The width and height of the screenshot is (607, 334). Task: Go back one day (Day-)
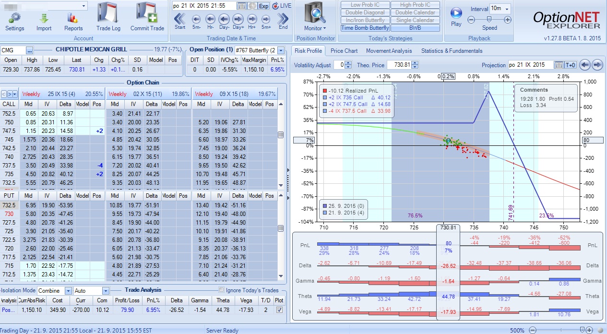224,22
